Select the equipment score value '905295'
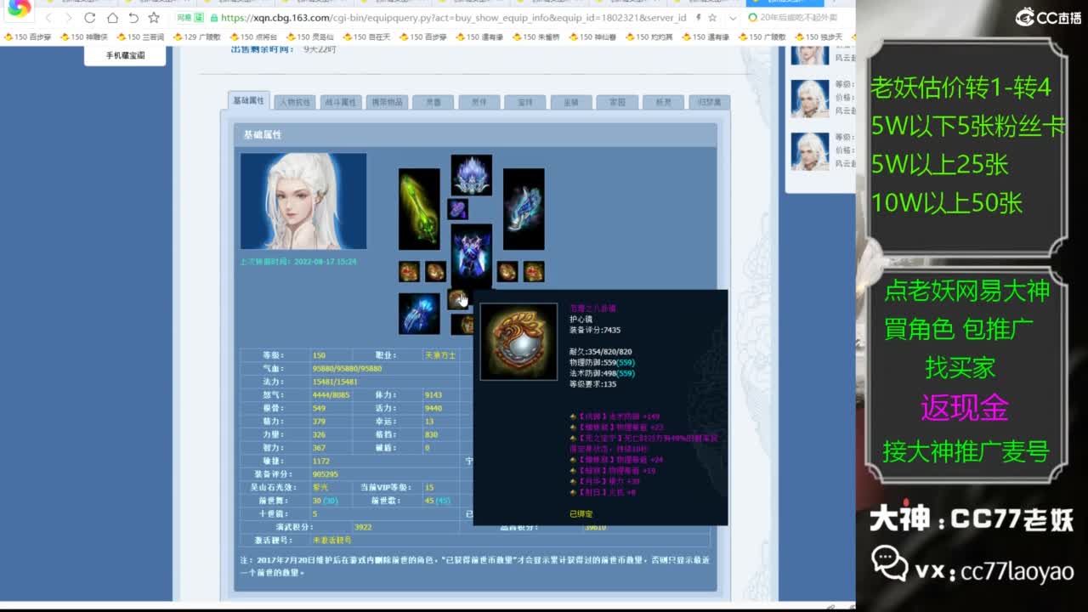This screenshot has height=612, width=1088. [326, 474]
